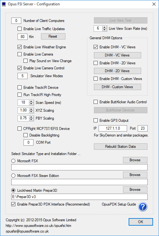
Task: Click the OpusPDK Setup Guide label
Action: point(119,204)
